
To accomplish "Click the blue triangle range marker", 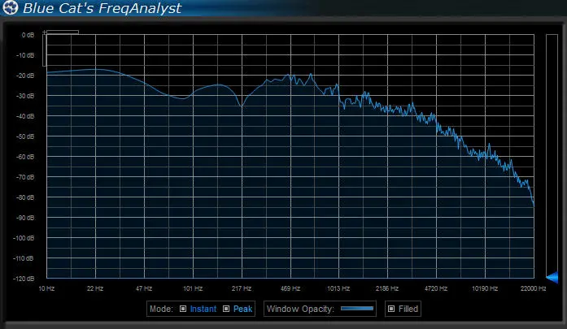I will pyautogui.click(x=552, y=277).
